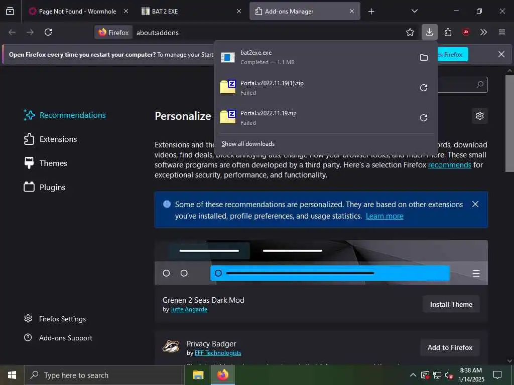The height and width of the screenshot is (385, 514).
Task: Follow the Learn more link
Action: point(384,216)
